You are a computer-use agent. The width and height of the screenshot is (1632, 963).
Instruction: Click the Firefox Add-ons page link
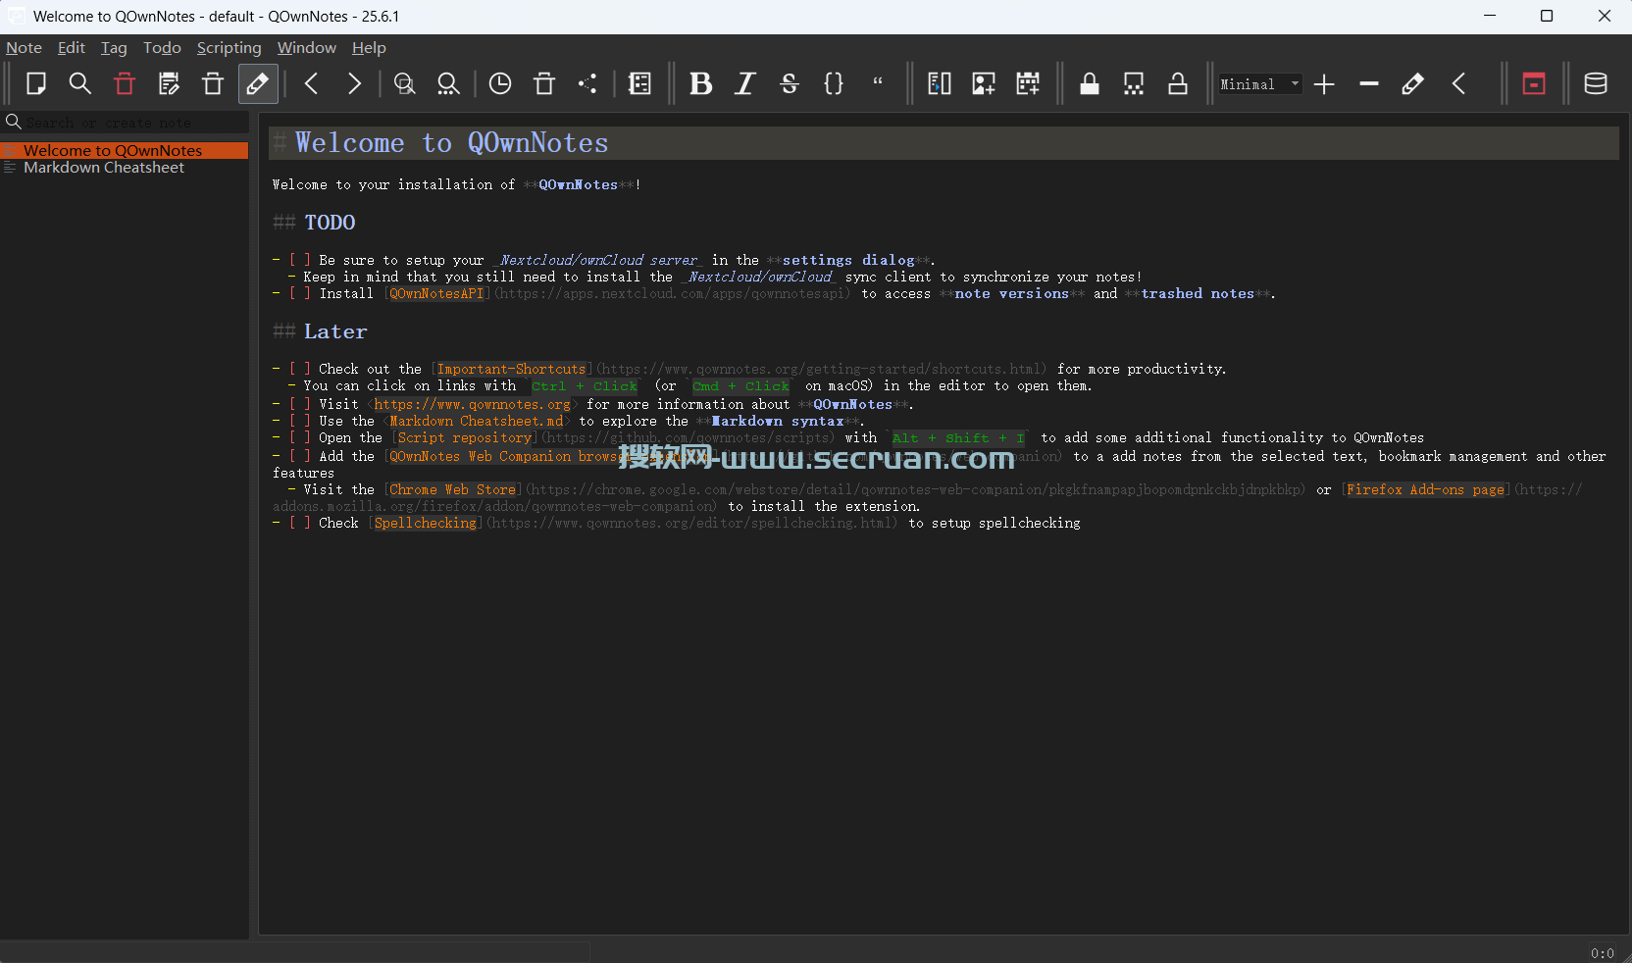1425,489
